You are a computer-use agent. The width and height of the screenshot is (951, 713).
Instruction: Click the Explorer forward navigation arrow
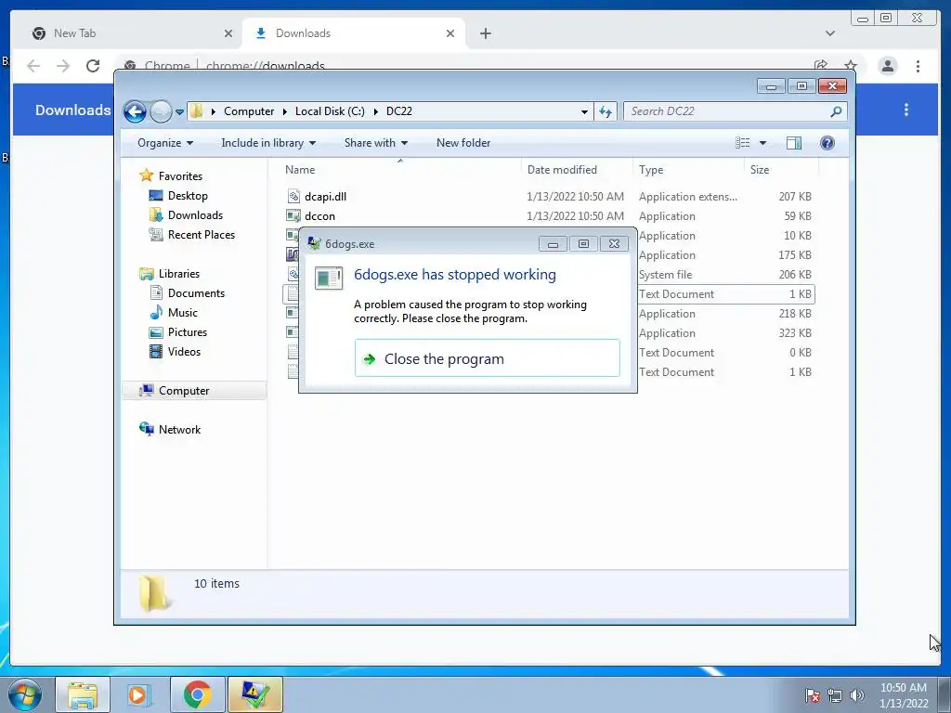[161, 111]
